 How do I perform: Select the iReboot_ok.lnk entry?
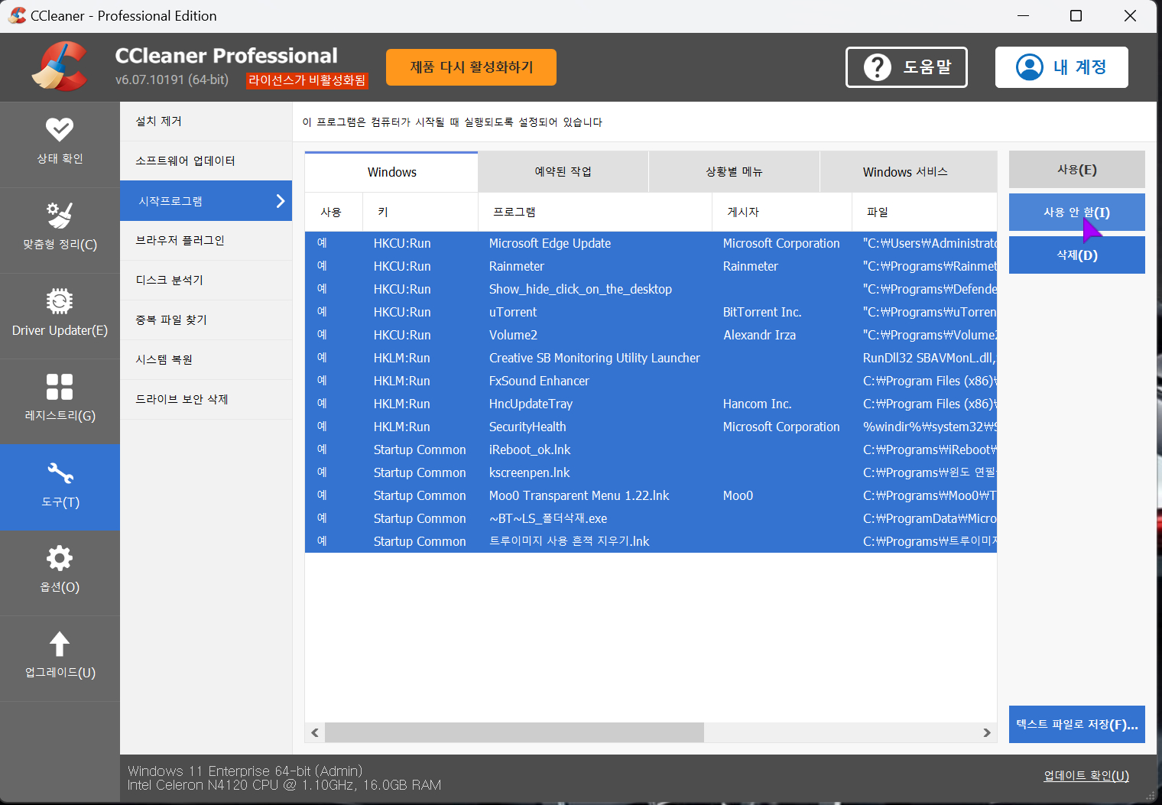(x=651, y=450)
